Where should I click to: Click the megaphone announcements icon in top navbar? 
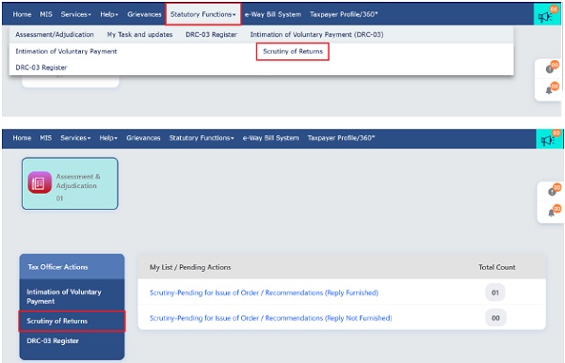545,17
